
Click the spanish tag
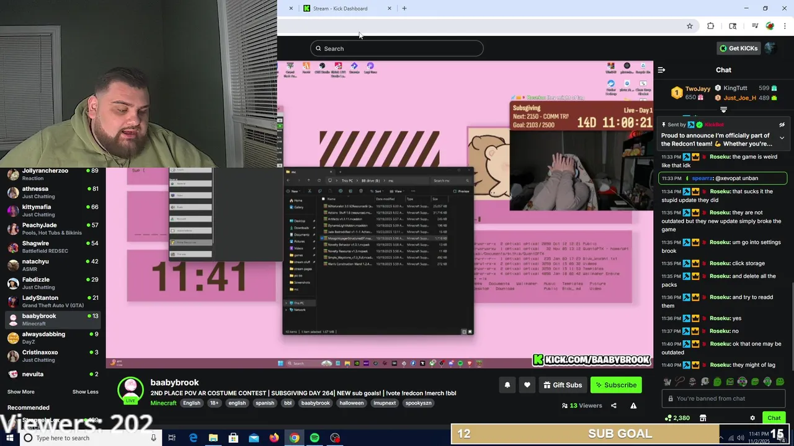point(265,403)
